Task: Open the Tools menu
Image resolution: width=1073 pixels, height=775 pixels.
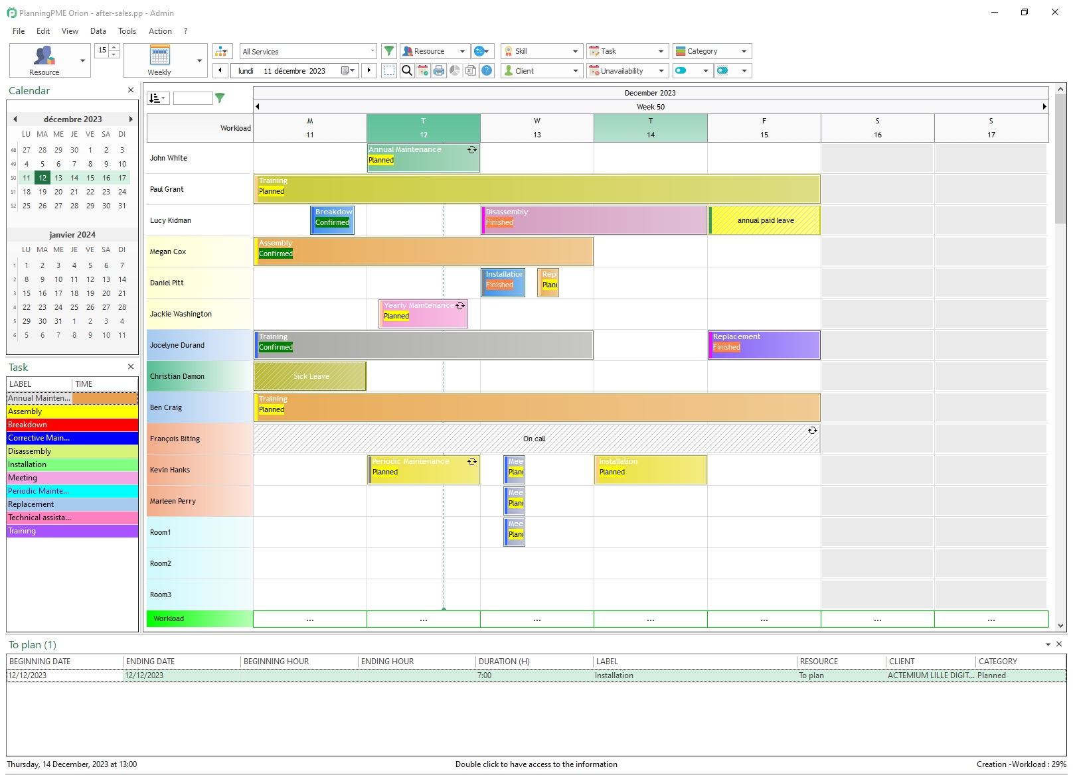Action: tap(127, 31)
